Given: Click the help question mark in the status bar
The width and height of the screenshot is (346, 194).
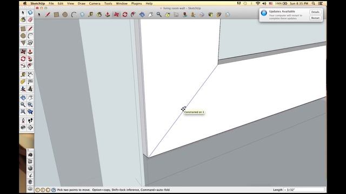Looking at the screenshot, I should point(54,190).
